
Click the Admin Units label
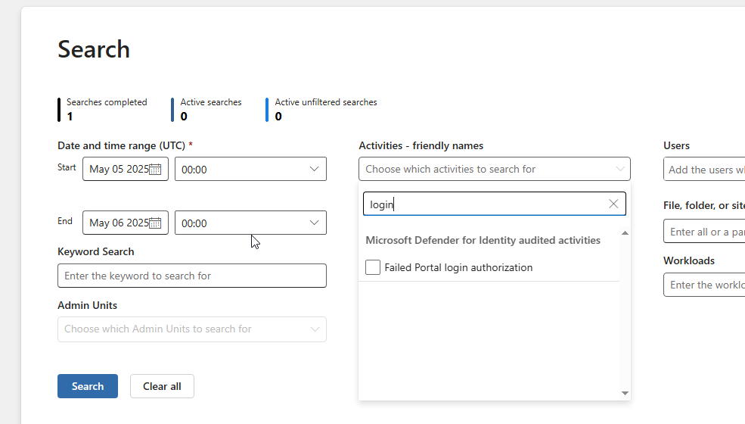point(87,306)
